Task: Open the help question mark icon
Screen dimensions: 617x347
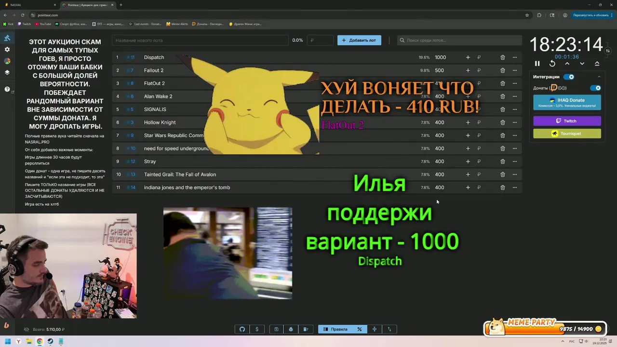Action: pos(7,89)
